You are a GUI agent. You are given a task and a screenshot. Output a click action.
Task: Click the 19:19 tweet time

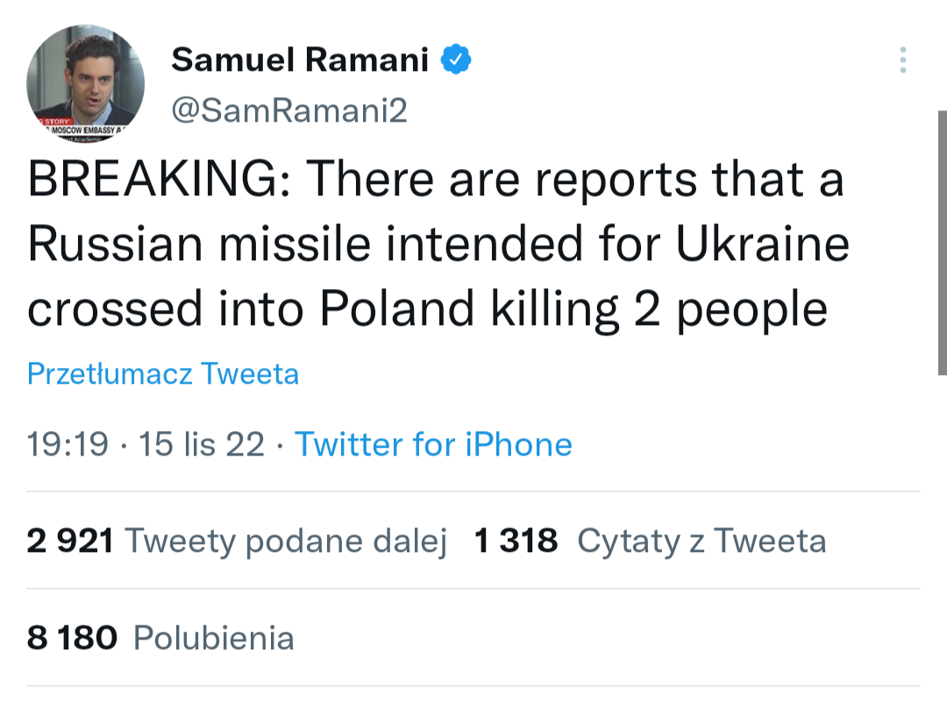[x=68, y=444]
